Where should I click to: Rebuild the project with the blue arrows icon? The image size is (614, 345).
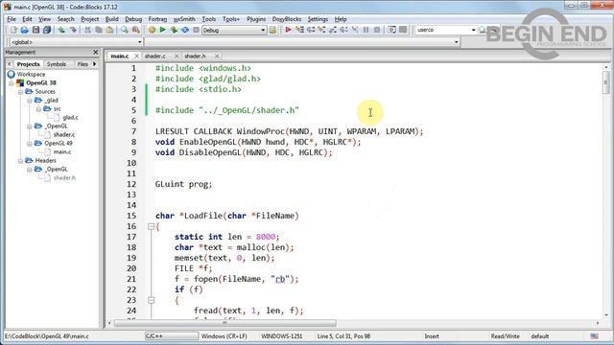point(185,30)
